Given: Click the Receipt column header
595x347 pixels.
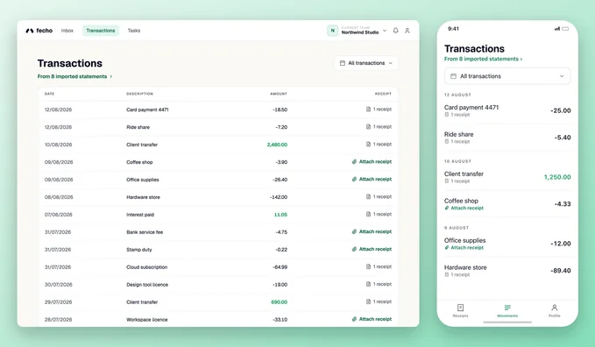Looking at the screenshot, I should [383, 94].
